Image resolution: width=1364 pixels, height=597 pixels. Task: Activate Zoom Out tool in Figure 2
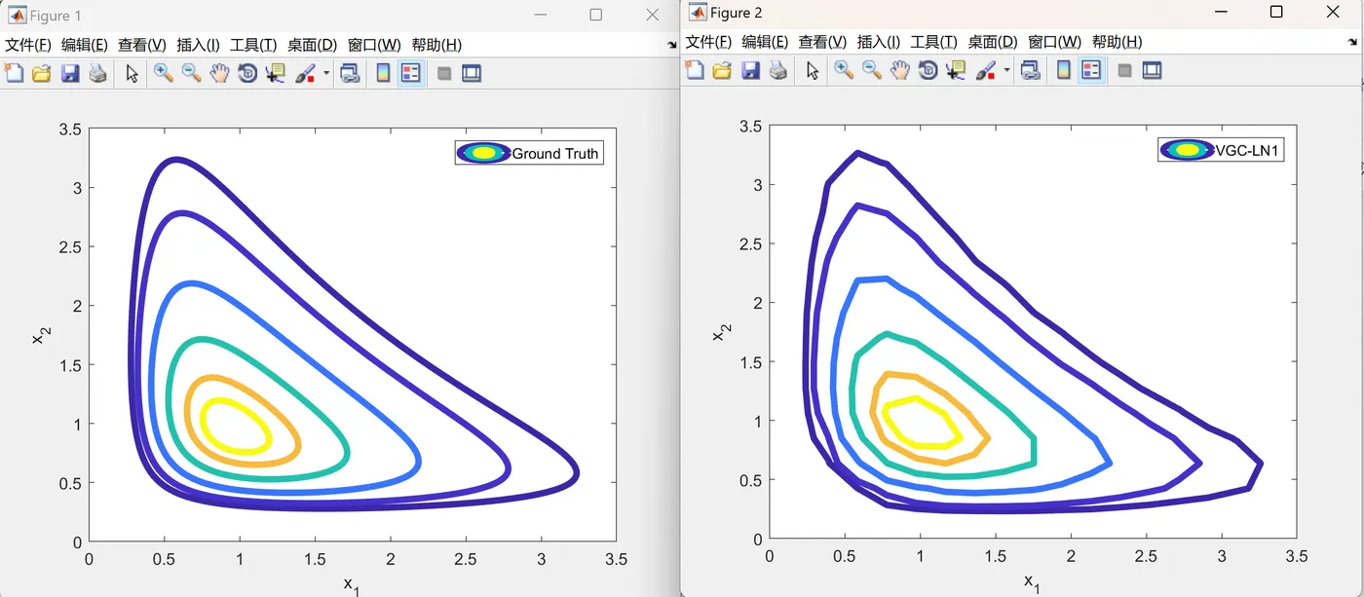click(x=871, y=70)
